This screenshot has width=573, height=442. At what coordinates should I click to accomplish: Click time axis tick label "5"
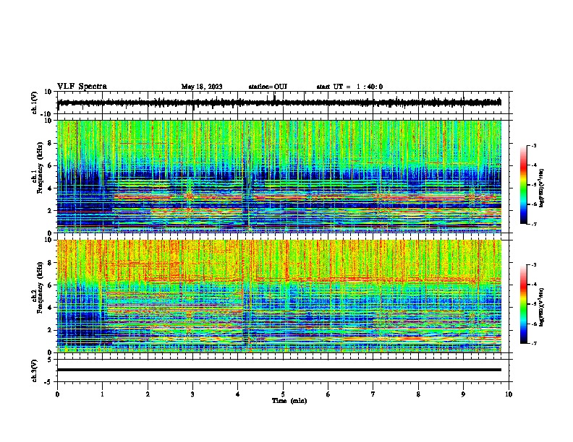[x=283, y=394]
